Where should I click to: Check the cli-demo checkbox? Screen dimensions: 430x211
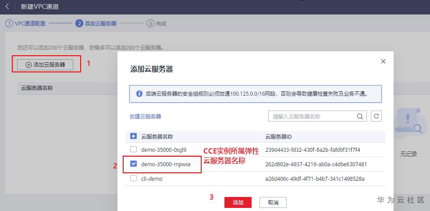(134, 179)
